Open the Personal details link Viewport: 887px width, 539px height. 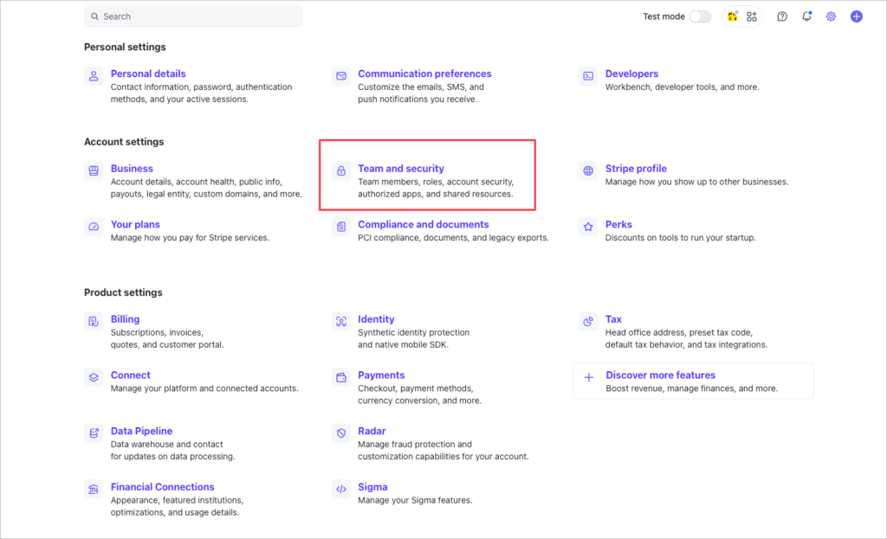[x=148, y=74]
